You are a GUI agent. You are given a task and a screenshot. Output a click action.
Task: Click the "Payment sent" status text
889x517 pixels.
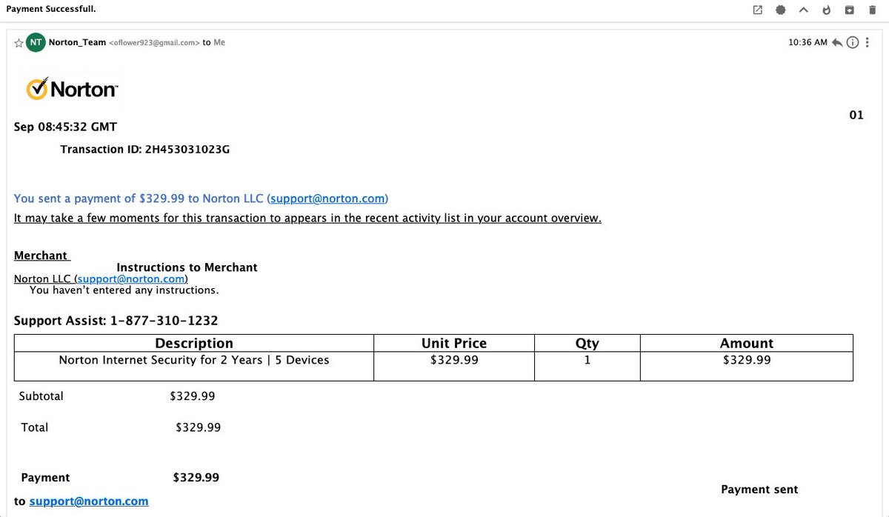tap(759, 490)
